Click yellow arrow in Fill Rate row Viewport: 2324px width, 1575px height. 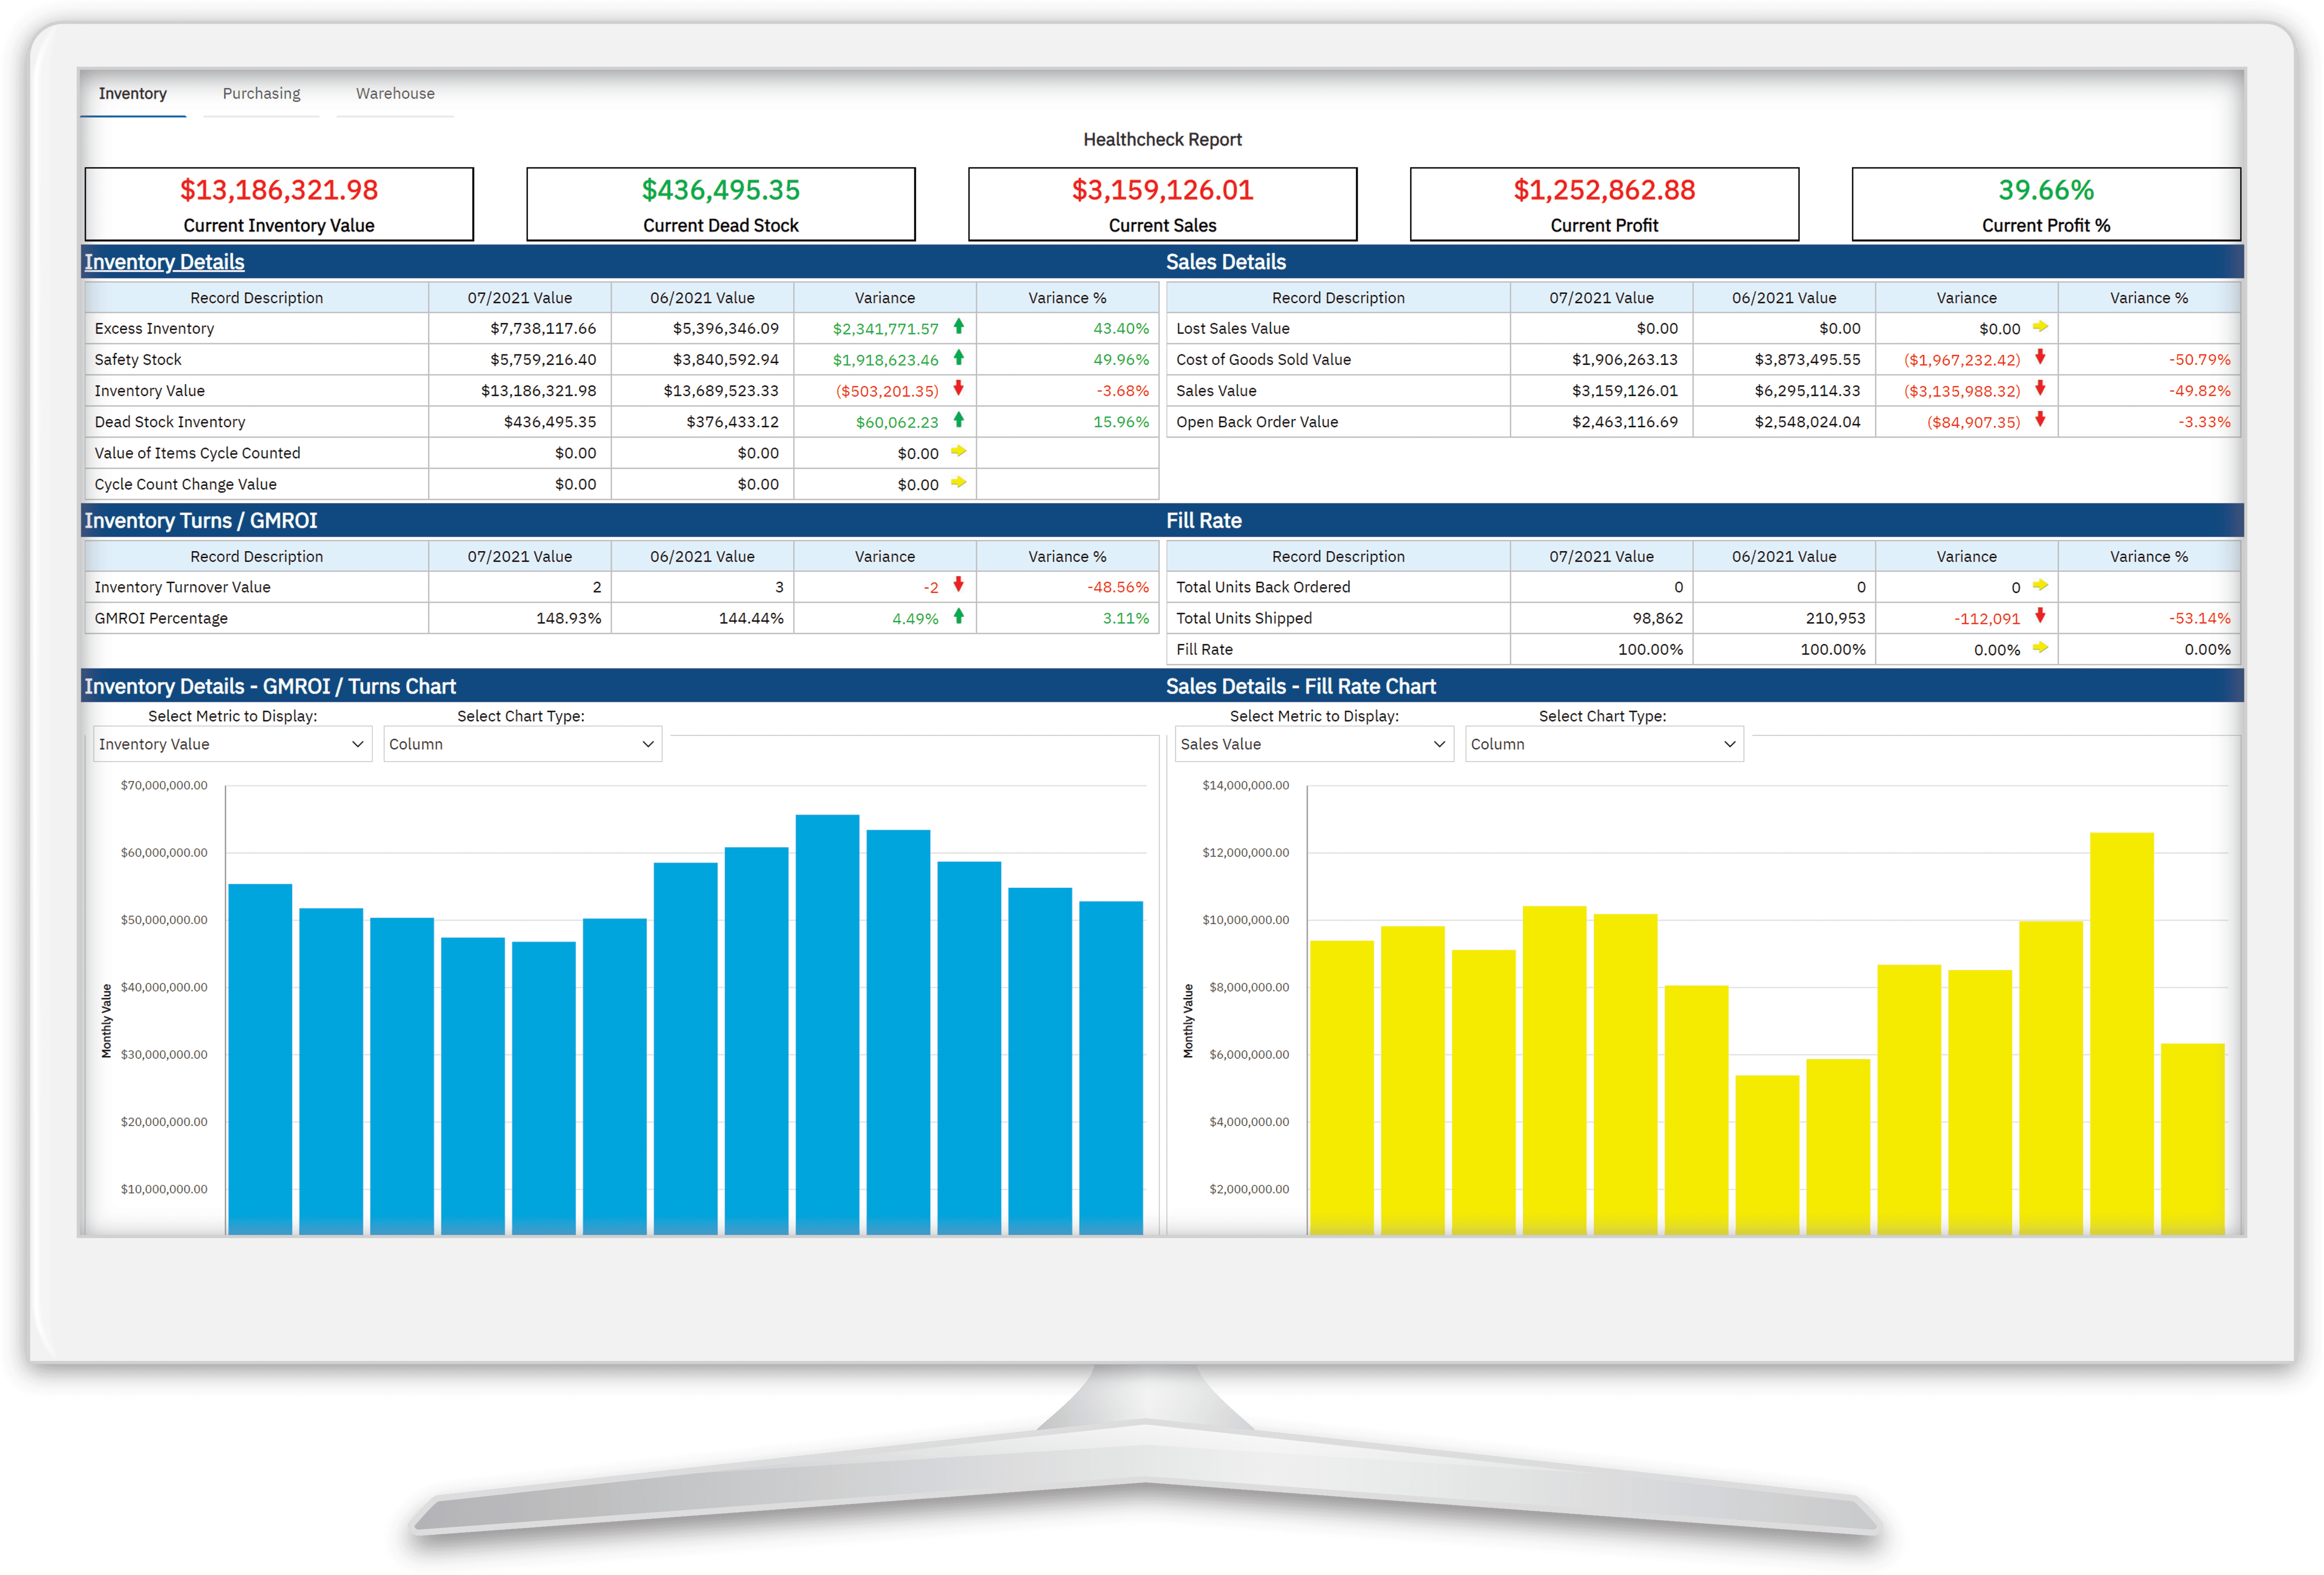(x=2040, y=647)
